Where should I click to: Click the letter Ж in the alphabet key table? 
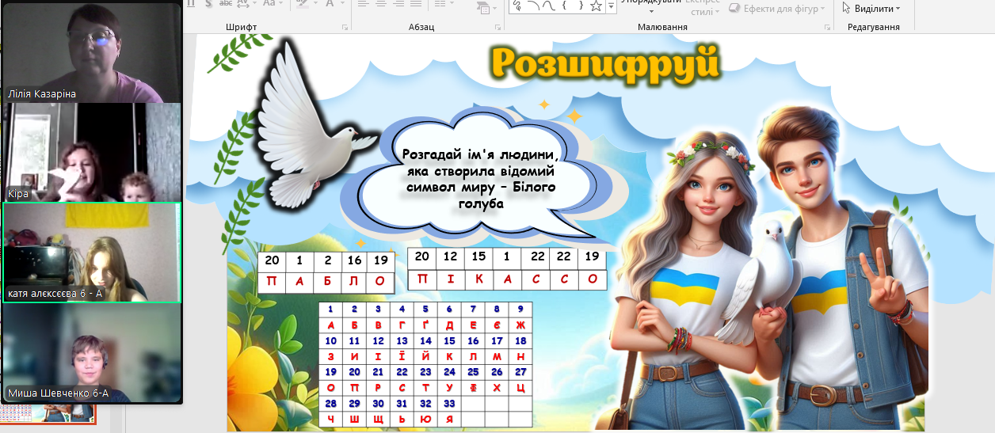[520, 325]
